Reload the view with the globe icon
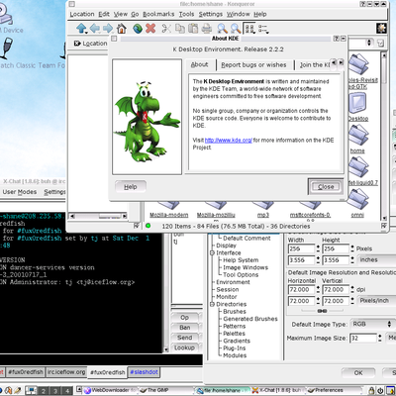 click(138, 29)
